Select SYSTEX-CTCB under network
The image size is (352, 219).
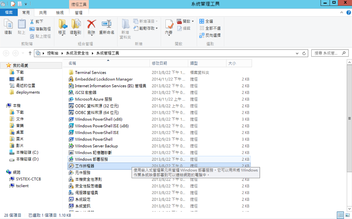coord(25,179)
